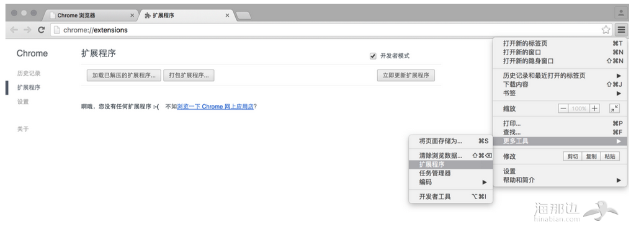Click the 打包扩展程序 button
Image resolution: width=631 pixels, height=232 pixels.
(x=189, y=75)
